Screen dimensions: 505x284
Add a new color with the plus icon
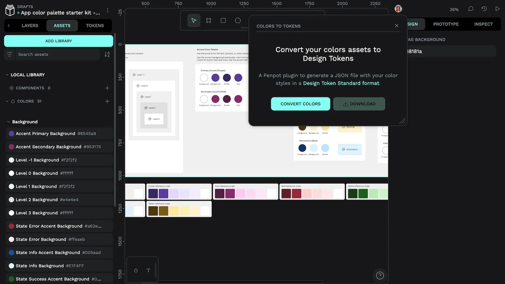107,101
